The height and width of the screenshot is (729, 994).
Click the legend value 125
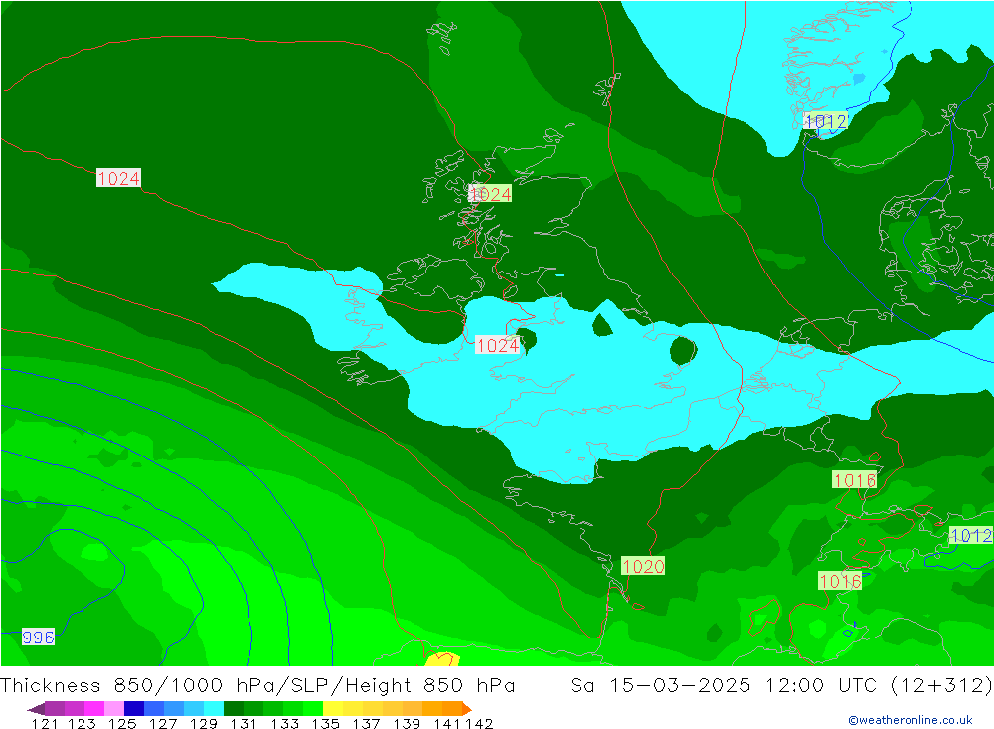pyautogui.click(x=122, y=723)
